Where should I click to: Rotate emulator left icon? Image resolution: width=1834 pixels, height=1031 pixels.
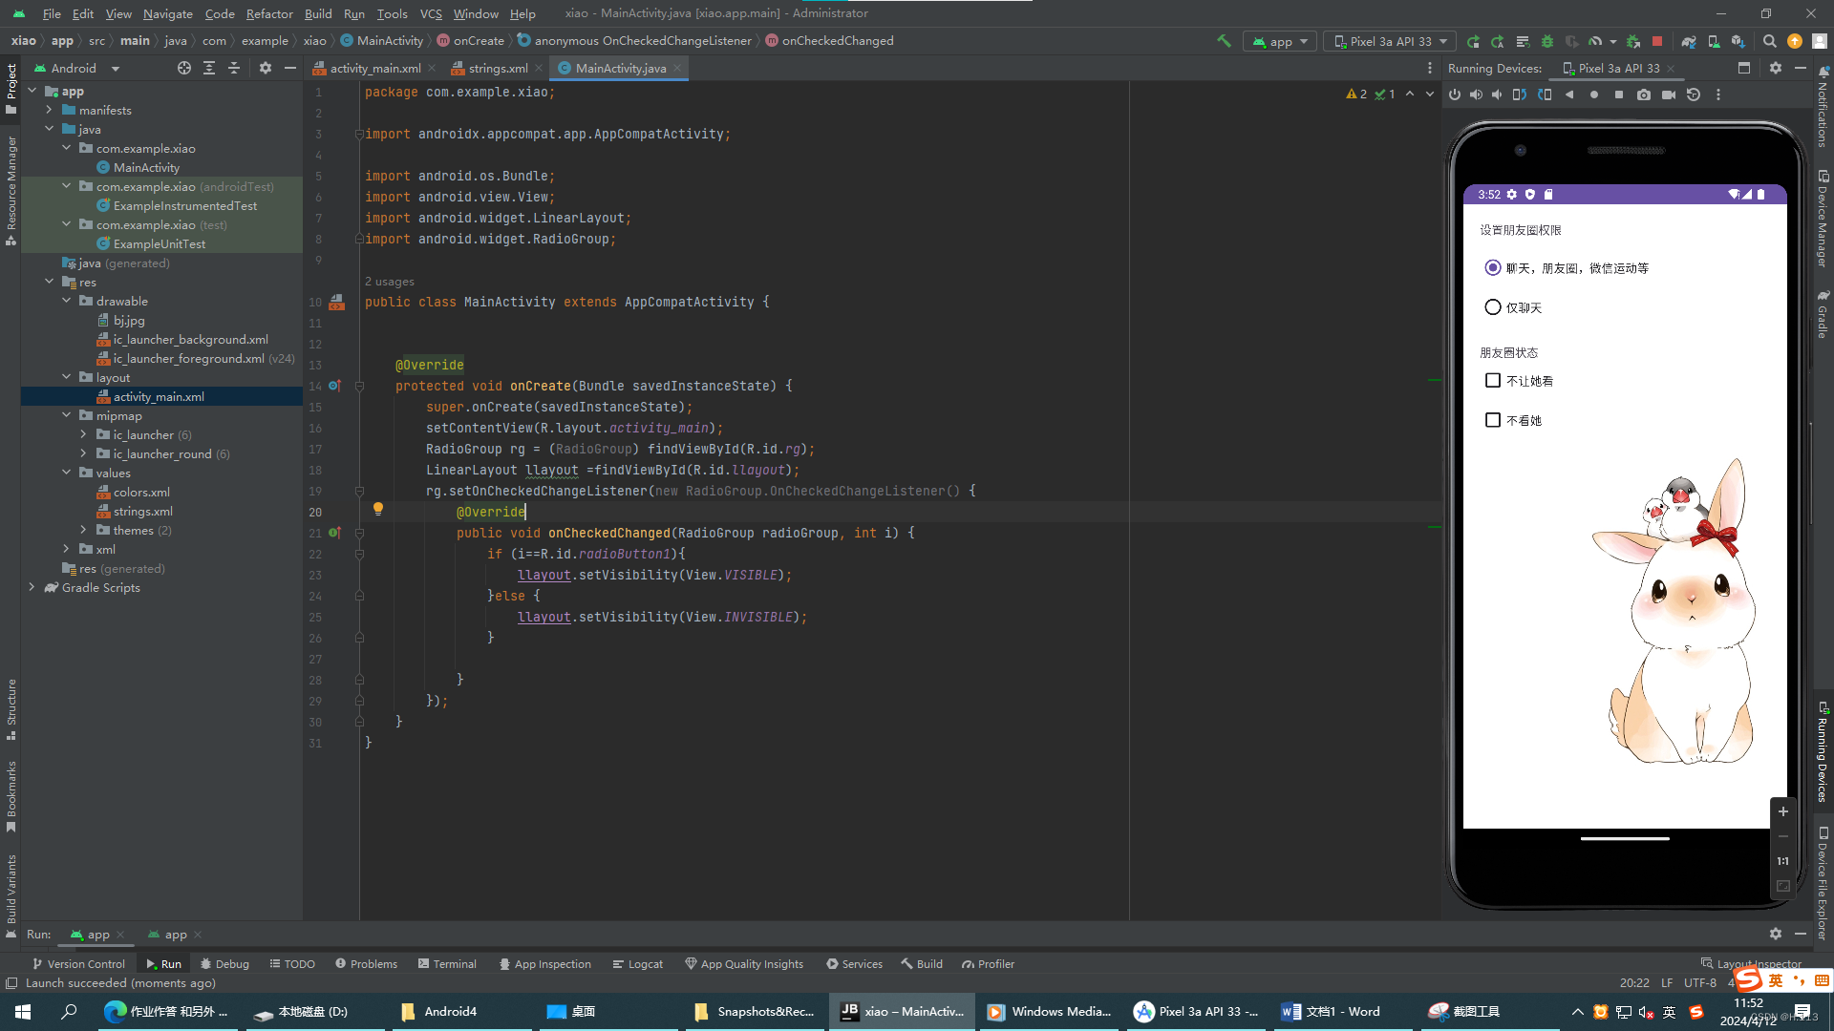click(1520, 95)
